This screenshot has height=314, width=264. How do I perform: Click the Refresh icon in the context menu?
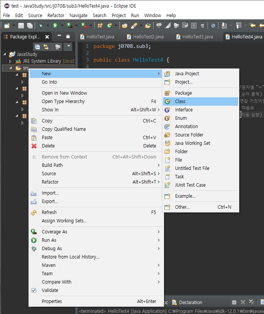[34, 213]
